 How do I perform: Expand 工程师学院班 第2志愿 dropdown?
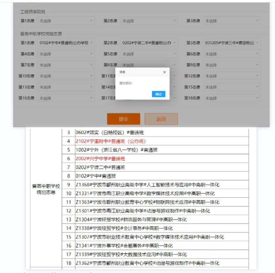click(149, 21)
